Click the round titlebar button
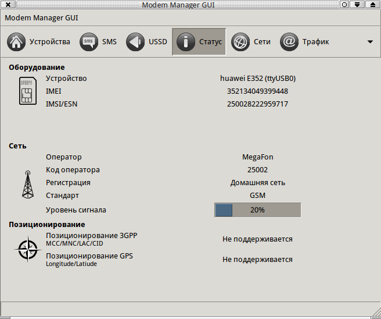The image size is (381, 319). 344,5
